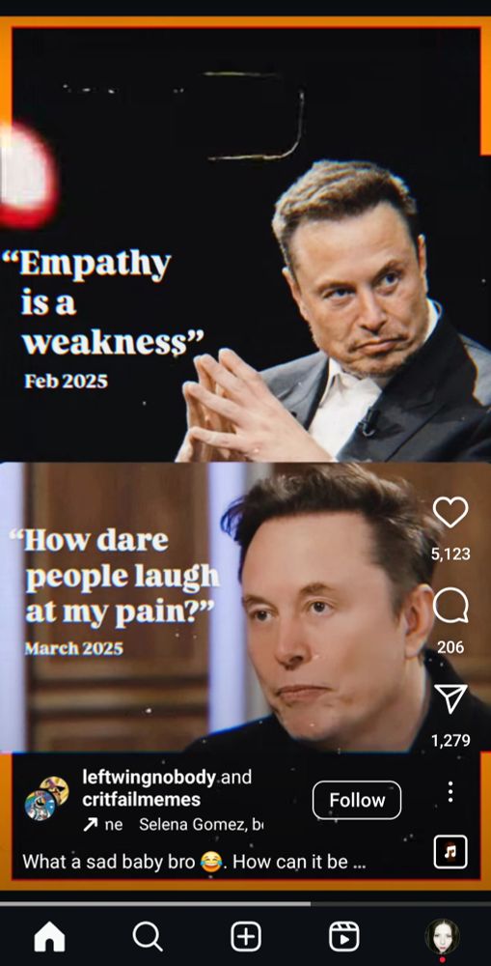Open the leftwingnobody account name
This screenshot has height=966, width=491.
149,777
